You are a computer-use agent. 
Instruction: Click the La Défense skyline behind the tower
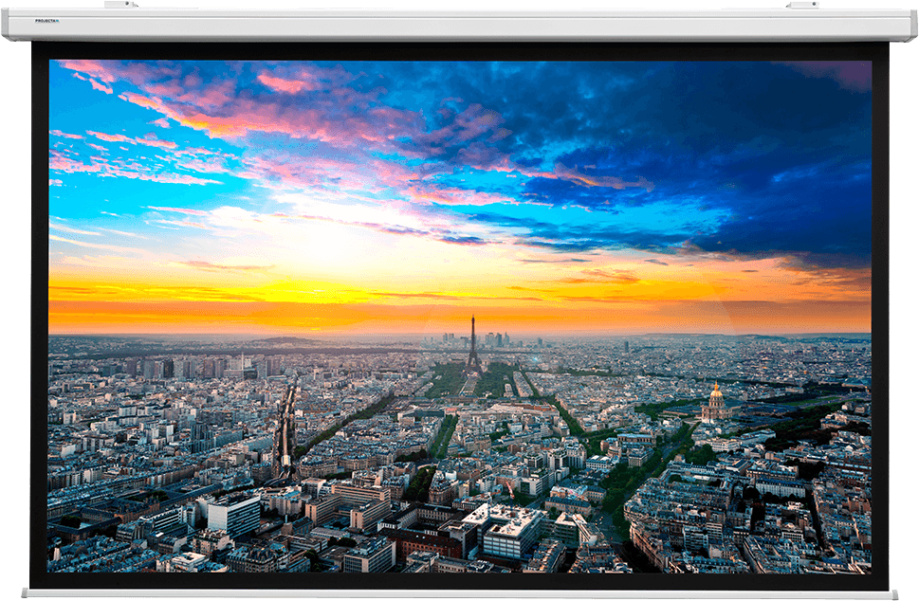[x=493, y=338]
